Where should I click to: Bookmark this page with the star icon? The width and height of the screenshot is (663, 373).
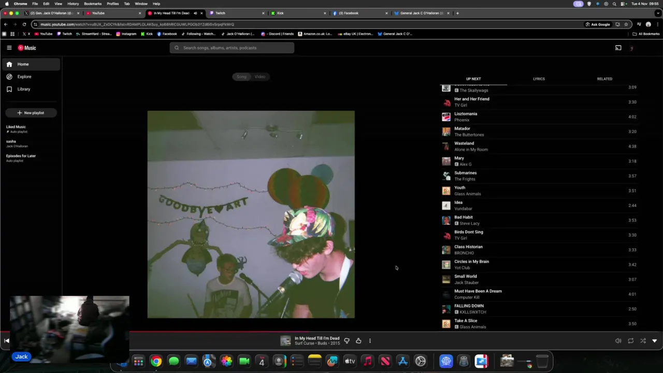(626, 24)
